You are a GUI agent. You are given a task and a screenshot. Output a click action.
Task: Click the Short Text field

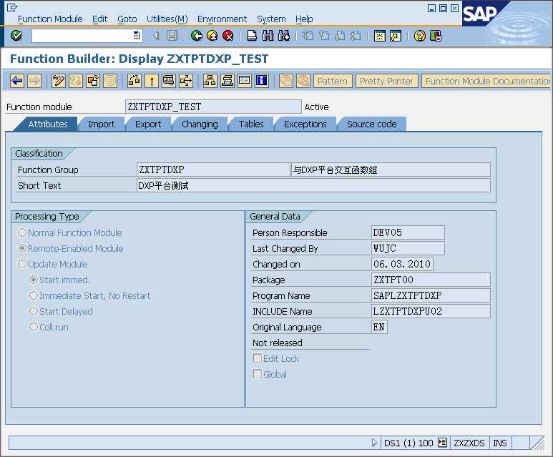coord(313,185)
